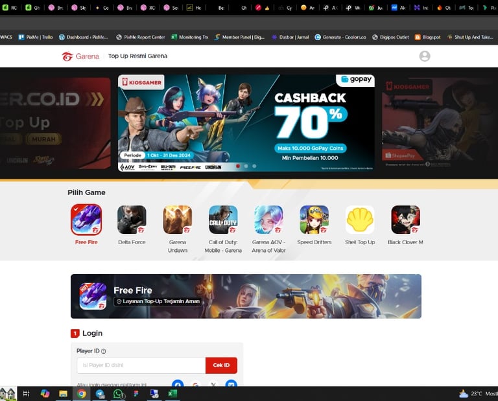
Task: Click the Player ID help question icon
Action: (x=103, y=351)
